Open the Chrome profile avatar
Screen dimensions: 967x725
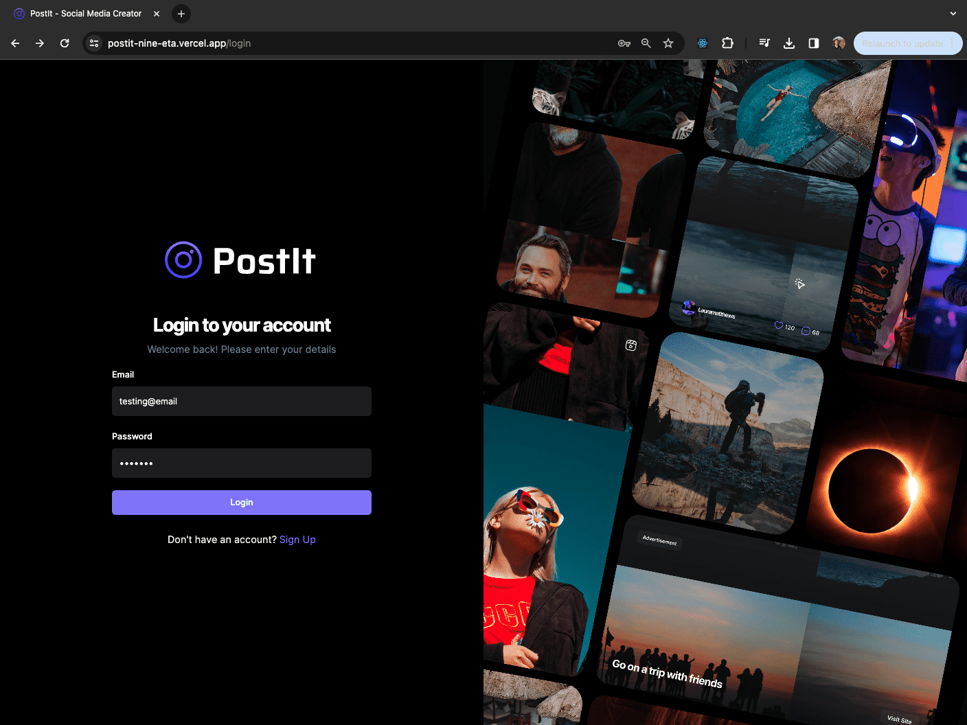click(839, 43)
